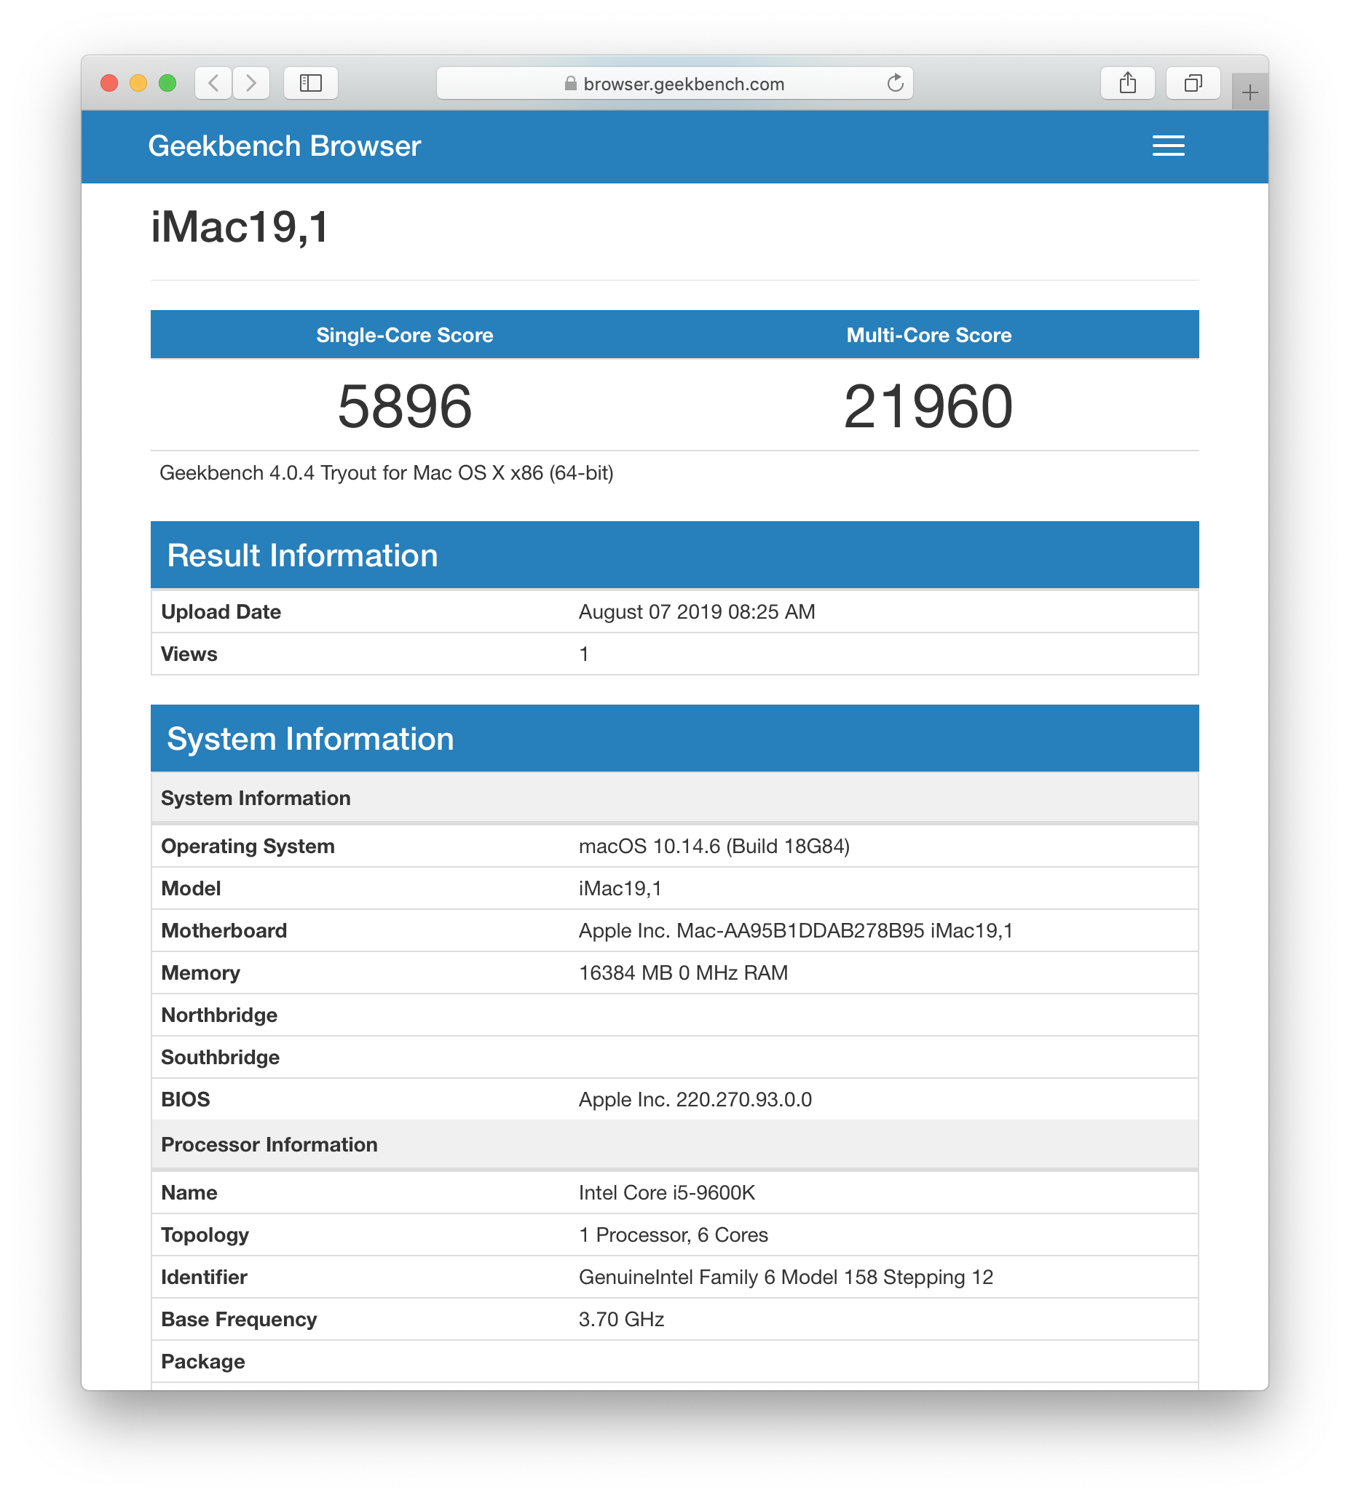Open the Share menu icon
The height and width of the screenshot is (1498, 1350).
[x=1127, y=83]
